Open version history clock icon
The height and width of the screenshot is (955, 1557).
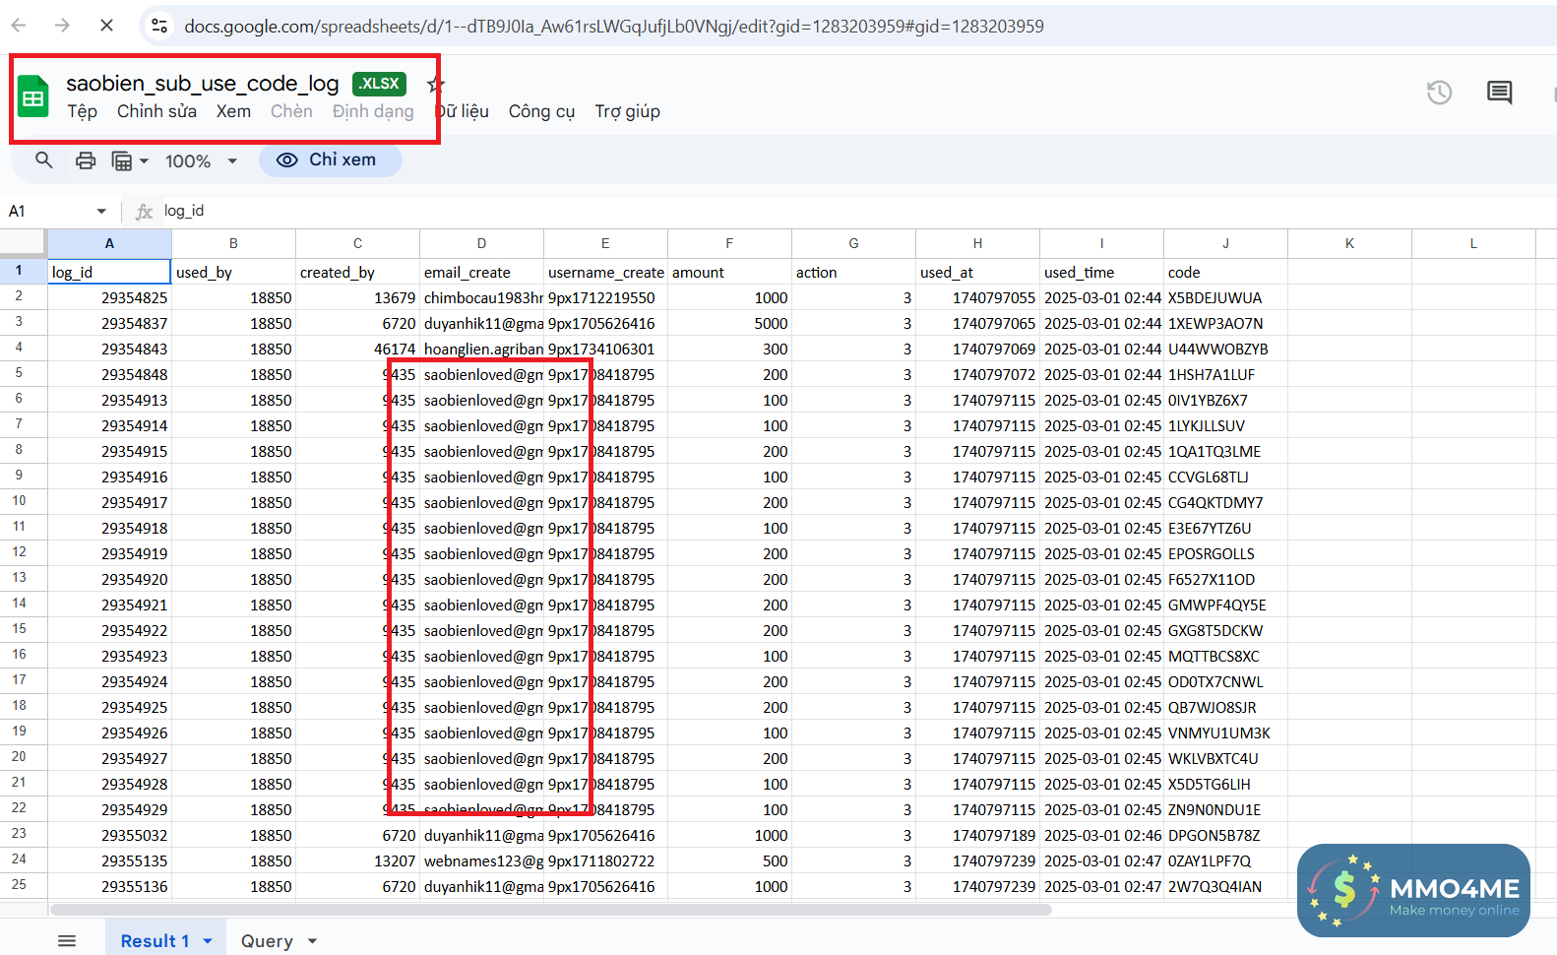[x=1439, y=93]
